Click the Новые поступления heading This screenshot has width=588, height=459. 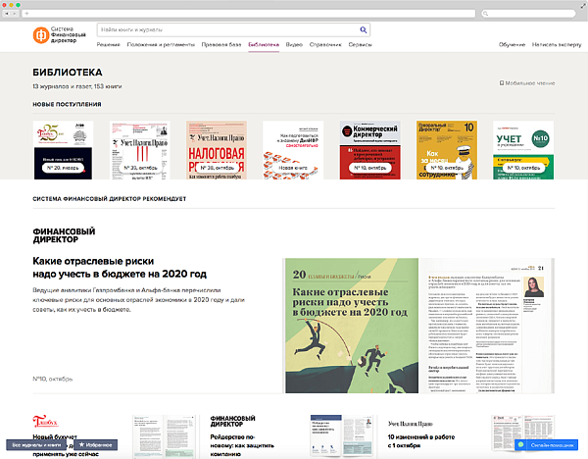click(67, 104)
